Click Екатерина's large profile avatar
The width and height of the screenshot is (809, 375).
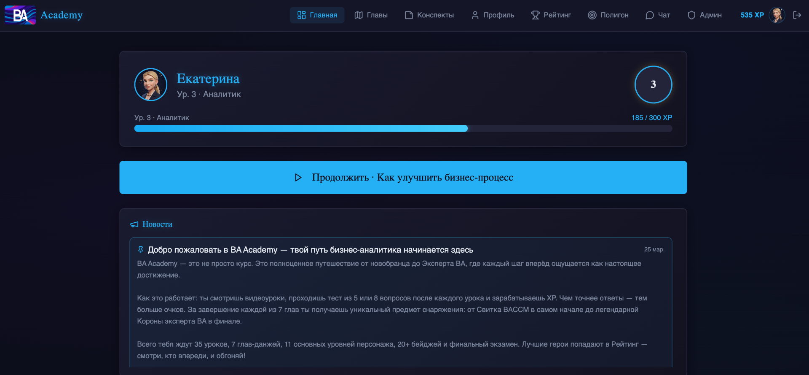click(x=151, y=84)
